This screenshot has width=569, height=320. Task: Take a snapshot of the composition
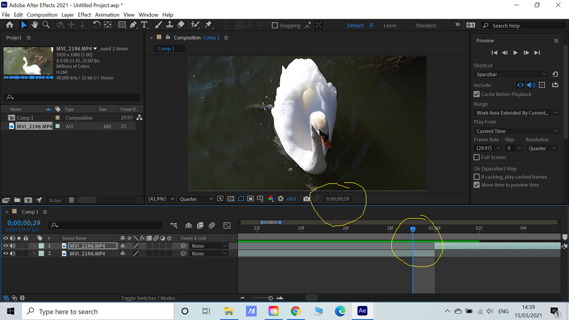point(307,198)
